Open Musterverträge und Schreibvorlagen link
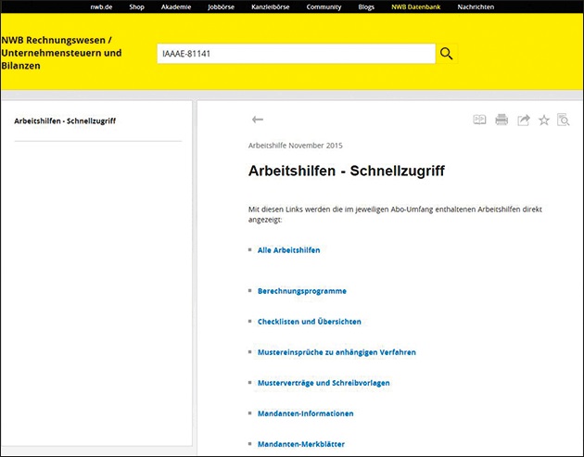Image resolution: width=584 pixels, height=457 pixels. pyautogui.click(x=324, y=383)
